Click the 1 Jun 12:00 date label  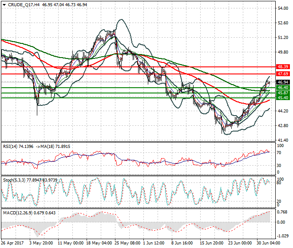tap(154, 243)
